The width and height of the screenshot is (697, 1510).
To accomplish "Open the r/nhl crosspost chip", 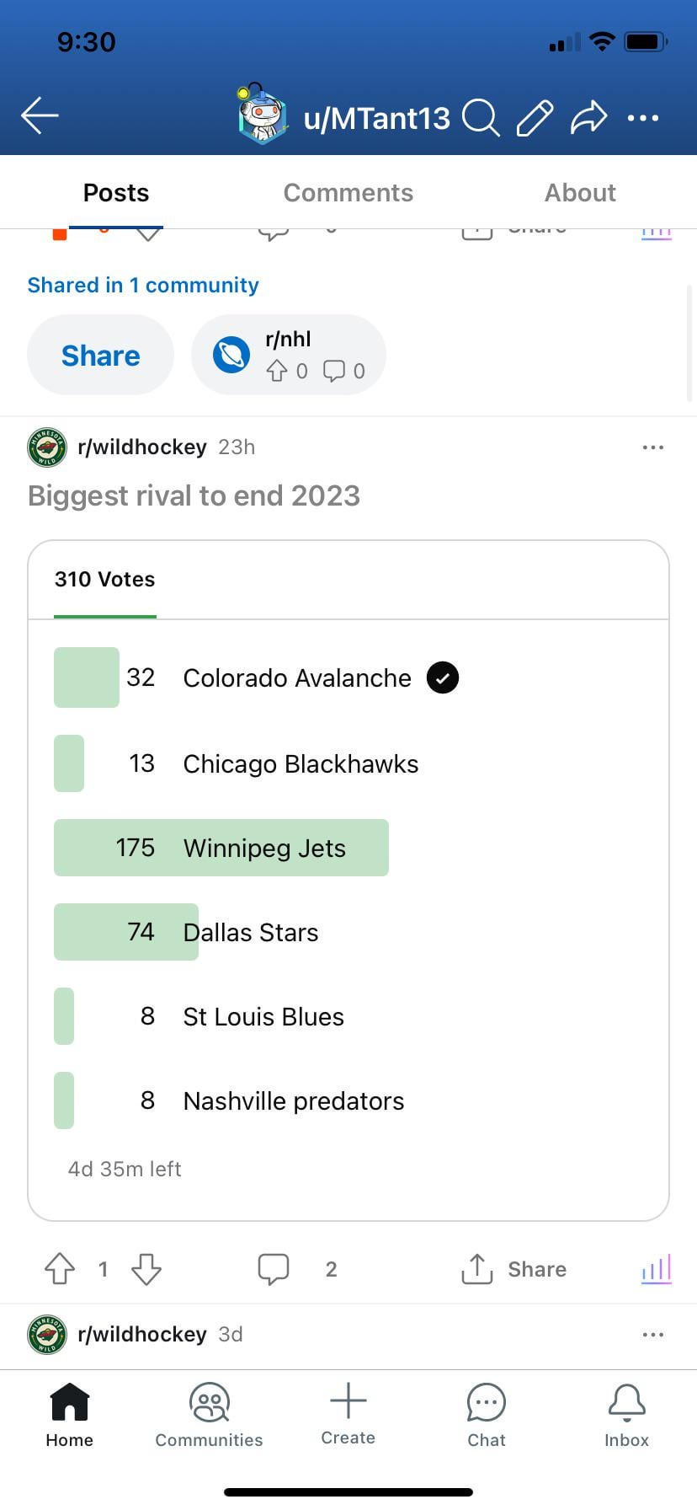I will click(x=289, y=355).
